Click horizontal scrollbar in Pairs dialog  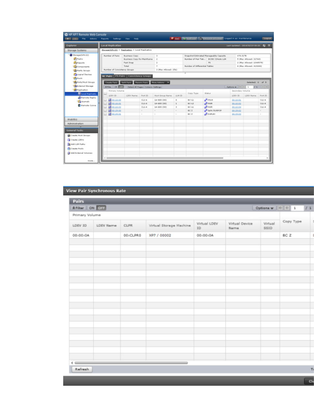(131, 363)
